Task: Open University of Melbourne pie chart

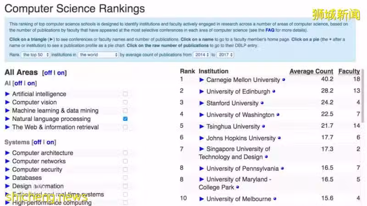Action: [275, 199]
